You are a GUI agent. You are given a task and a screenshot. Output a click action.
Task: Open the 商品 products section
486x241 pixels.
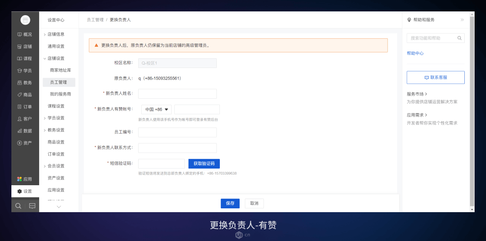(25, 95)
